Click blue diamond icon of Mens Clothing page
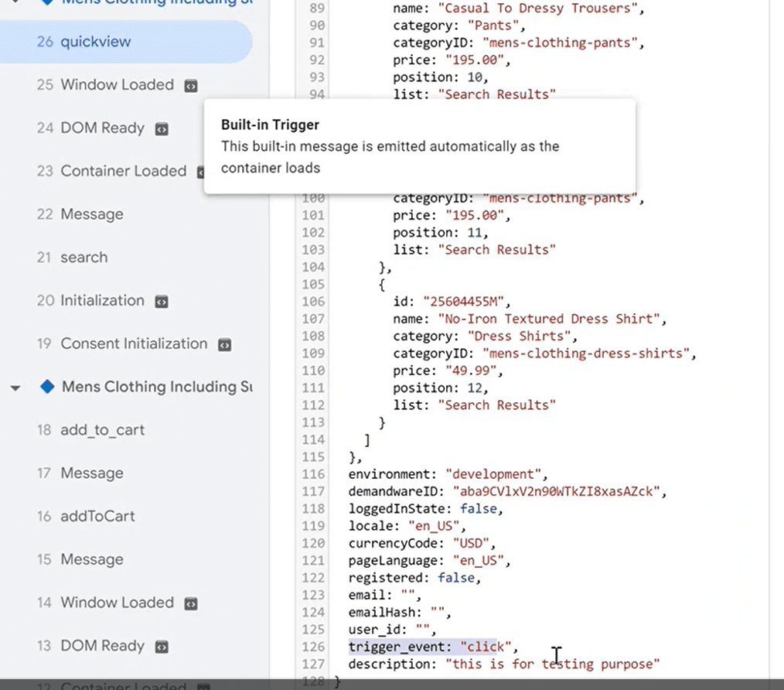 coord(47,387)
